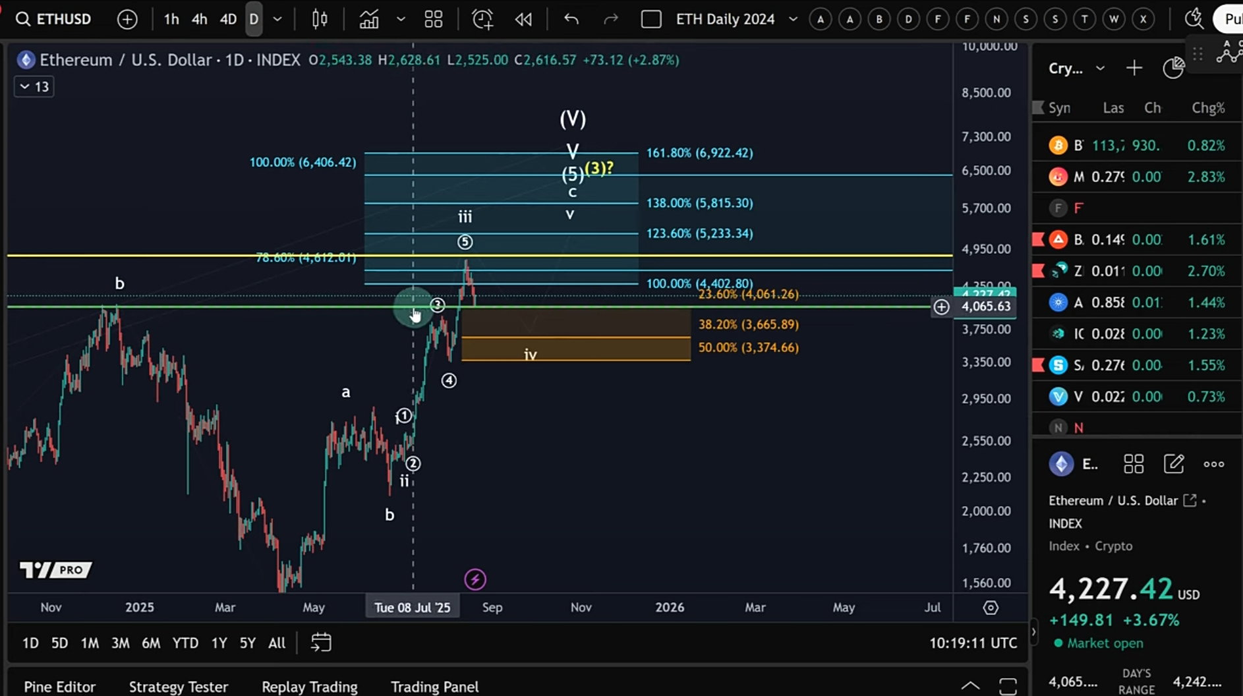Click the Ethereum logo in details panel
The image size is (1243, 696).
(x=1061, y=464)
